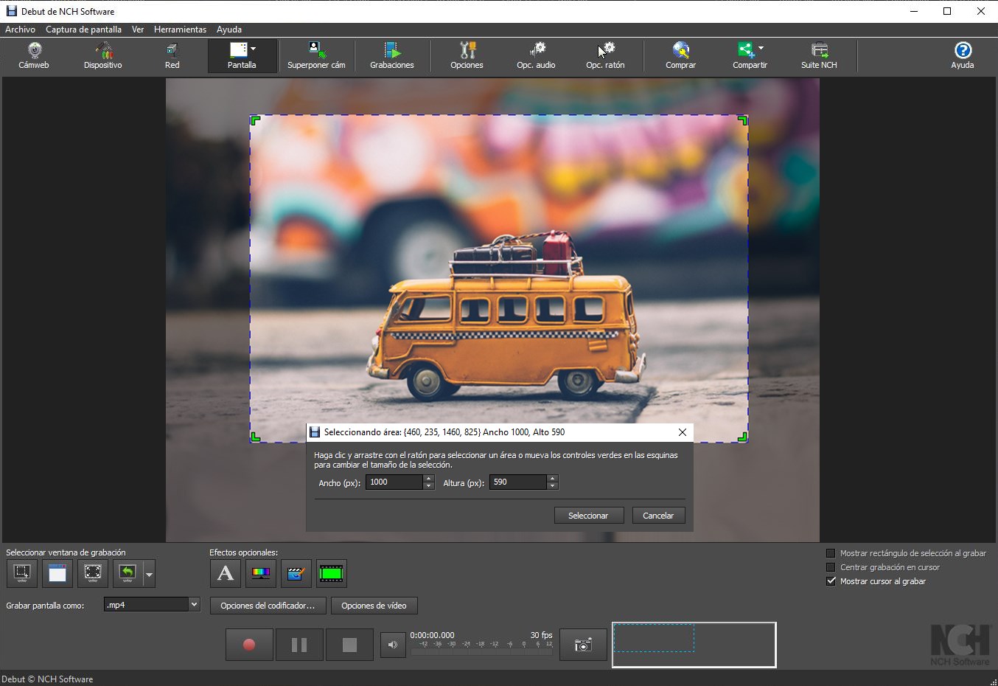Open Opc. ratón mouse settings
This screenshot has width=998, height=686.
tap(605, 56)
